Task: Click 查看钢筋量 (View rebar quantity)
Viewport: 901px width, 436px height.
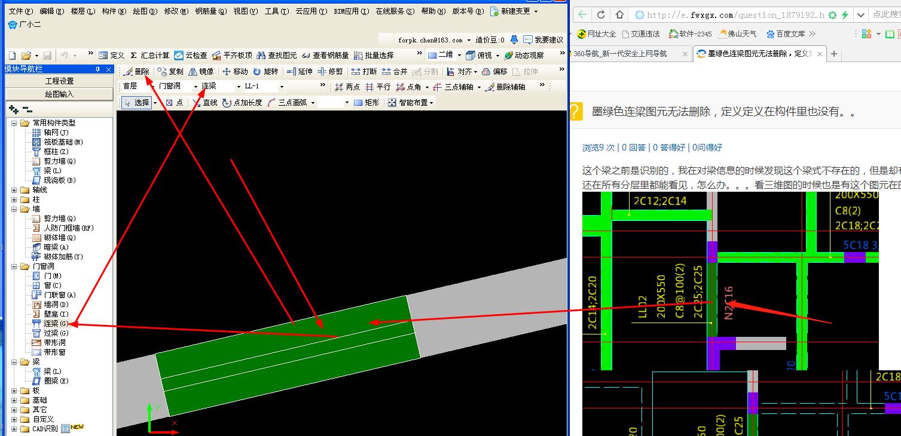Action: pyautogui.click(x=325, y=56)
